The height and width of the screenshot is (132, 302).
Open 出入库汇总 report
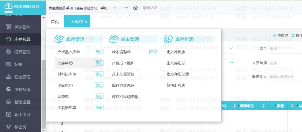click(176, 63)
